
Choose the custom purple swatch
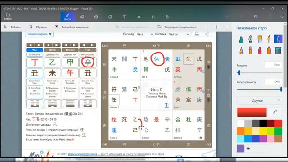click(x=241, y=148)
